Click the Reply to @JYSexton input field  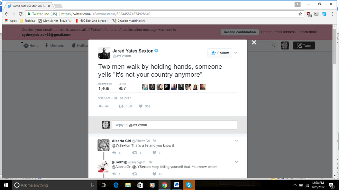point(174,125)
